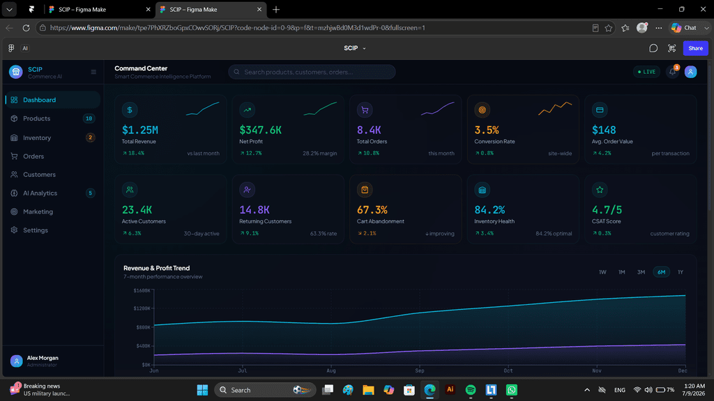
Task: Click the Total Orders cart icon
Action: pyautogui.click(x=365, y=110)
